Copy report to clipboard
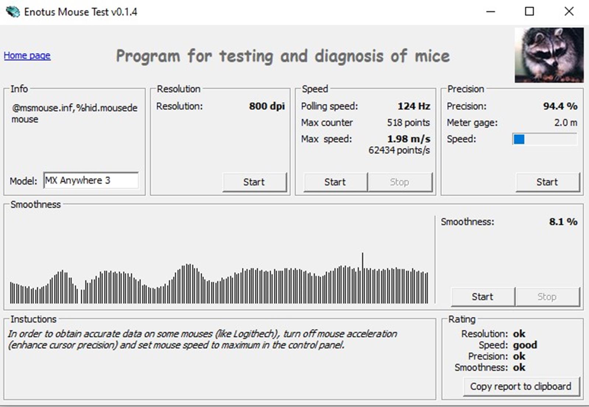The width and height of the screenshot is (589, 407). point(521,386)
